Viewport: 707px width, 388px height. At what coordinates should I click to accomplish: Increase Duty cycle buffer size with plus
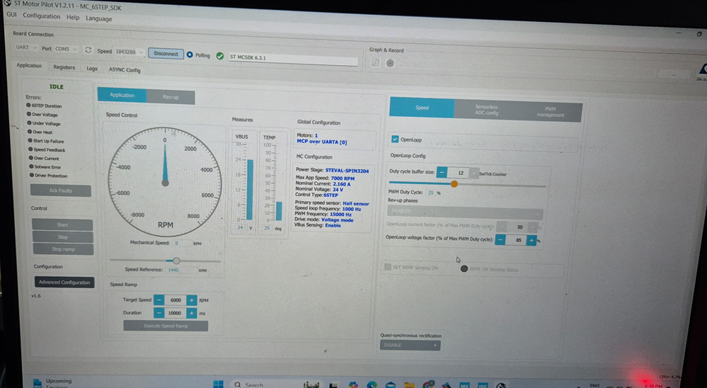point(473,173)
